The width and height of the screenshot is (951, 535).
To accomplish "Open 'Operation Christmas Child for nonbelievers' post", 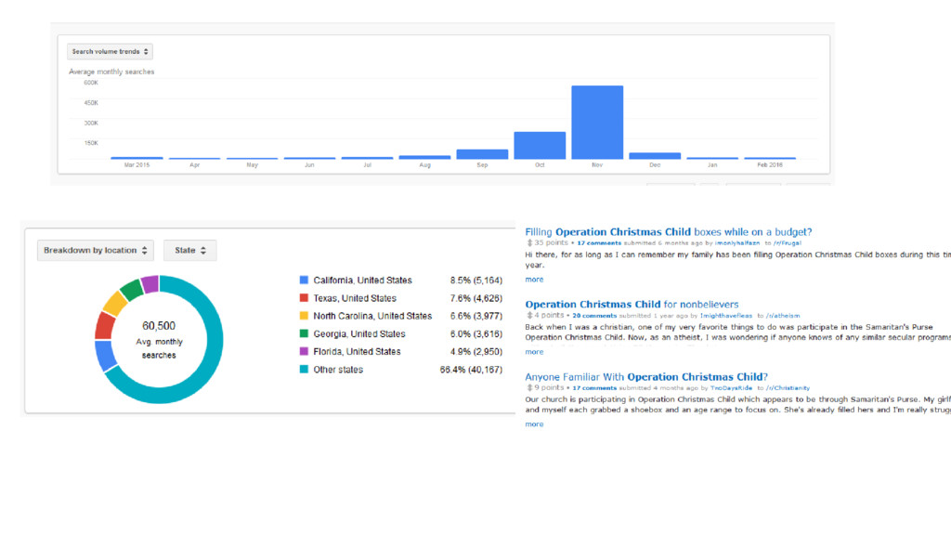I will pyautogui.click(x=632, y=305).
